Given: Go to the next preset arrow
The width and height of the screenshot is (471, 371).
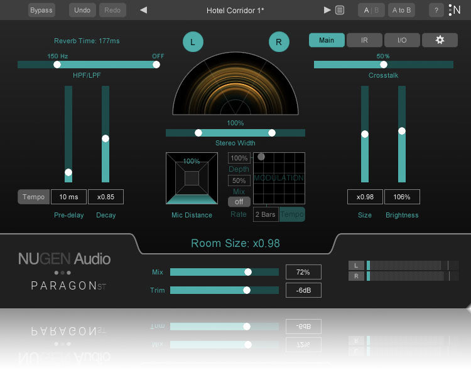Looking at the screenshot, I should pos(327,10).
